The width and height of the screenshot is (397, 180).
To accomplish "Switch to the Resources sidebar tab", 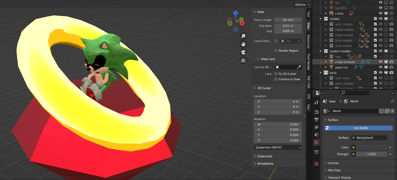I will pos(308,41).
